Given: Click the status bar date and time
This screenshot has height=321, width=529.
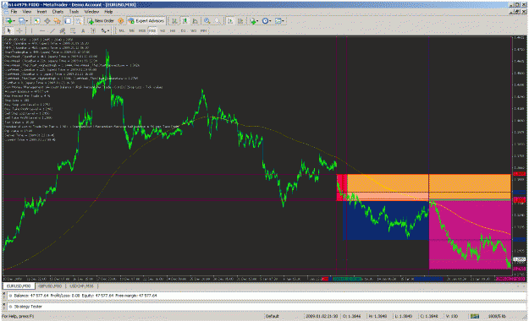Looking at the screenshot, I should (x=322, y=316).
